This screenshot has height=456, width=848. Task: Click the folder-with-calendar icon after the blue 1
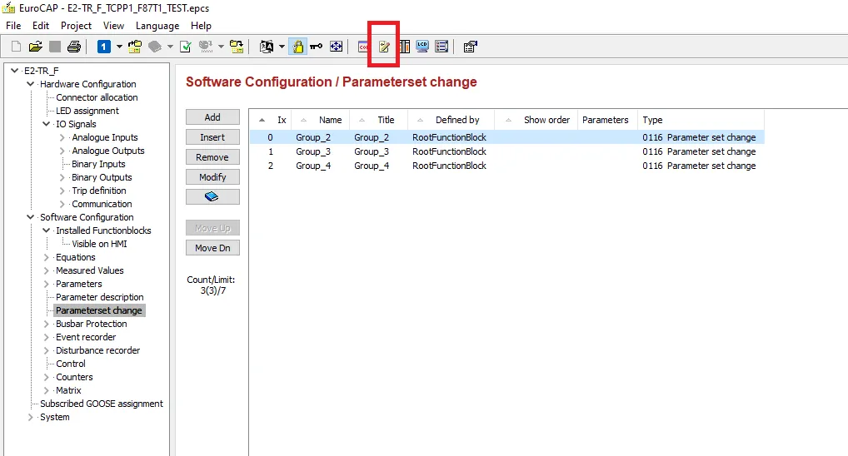coord(135,47)
